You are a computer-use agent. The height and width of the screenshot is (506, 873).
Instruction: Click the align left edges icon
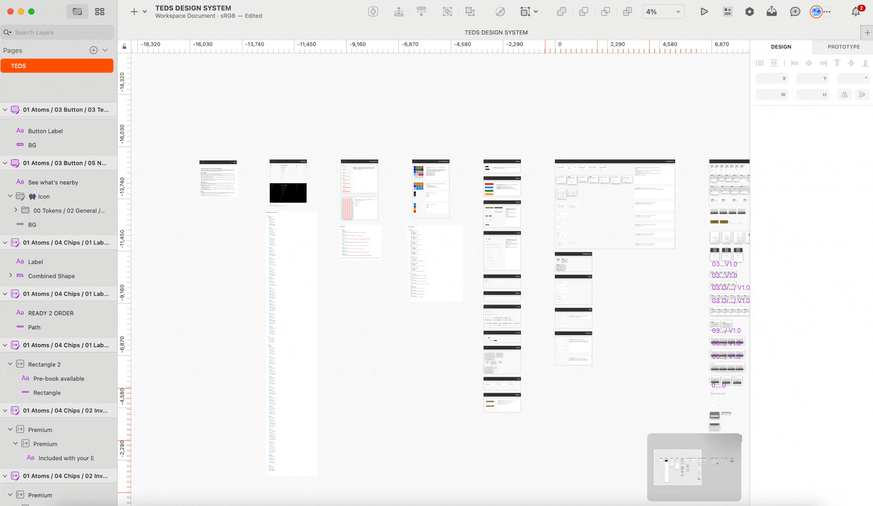click(x=795, y=63)
